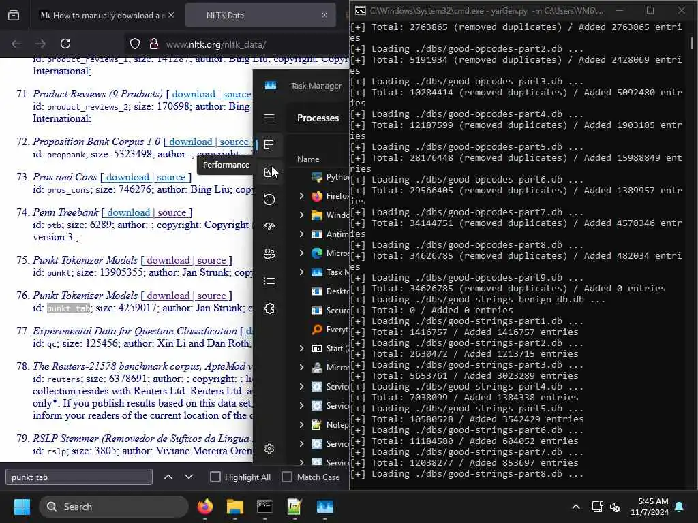
Task: Go forward in Firefox navigation toolbar
Action: 40,44
